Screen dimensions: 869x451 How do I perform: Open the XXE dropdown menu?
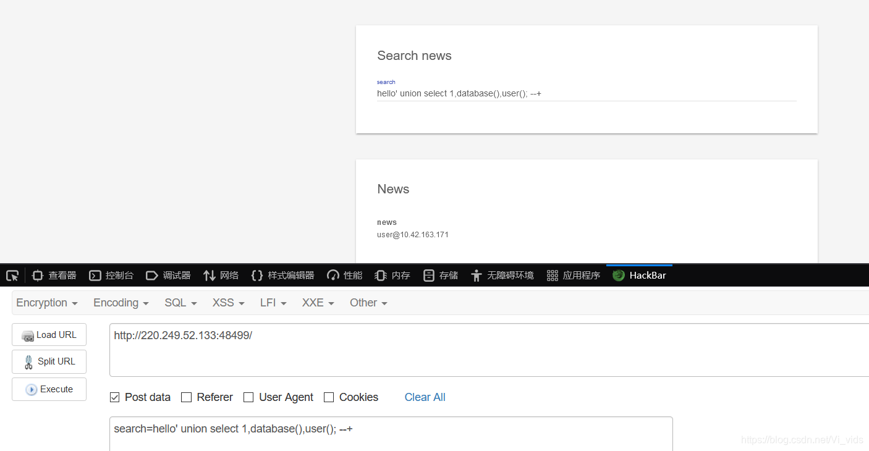tap(318, 303)
